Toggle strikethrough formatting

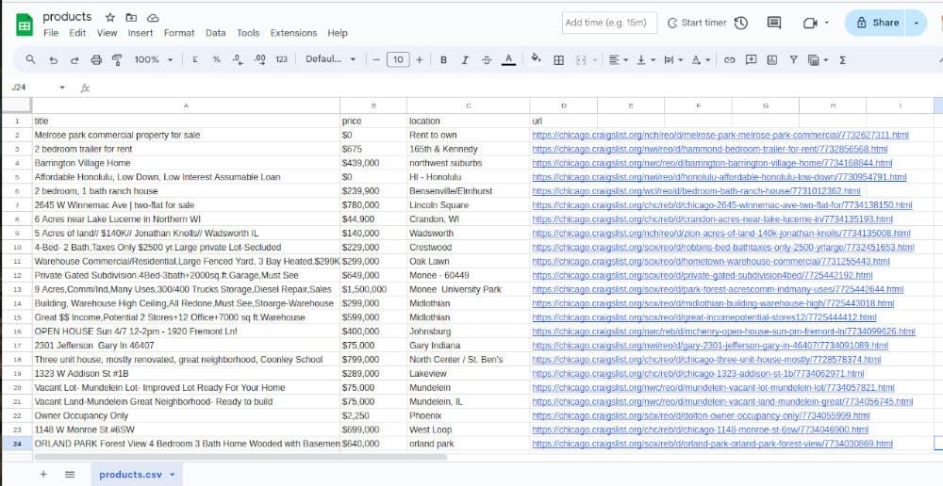487,59
